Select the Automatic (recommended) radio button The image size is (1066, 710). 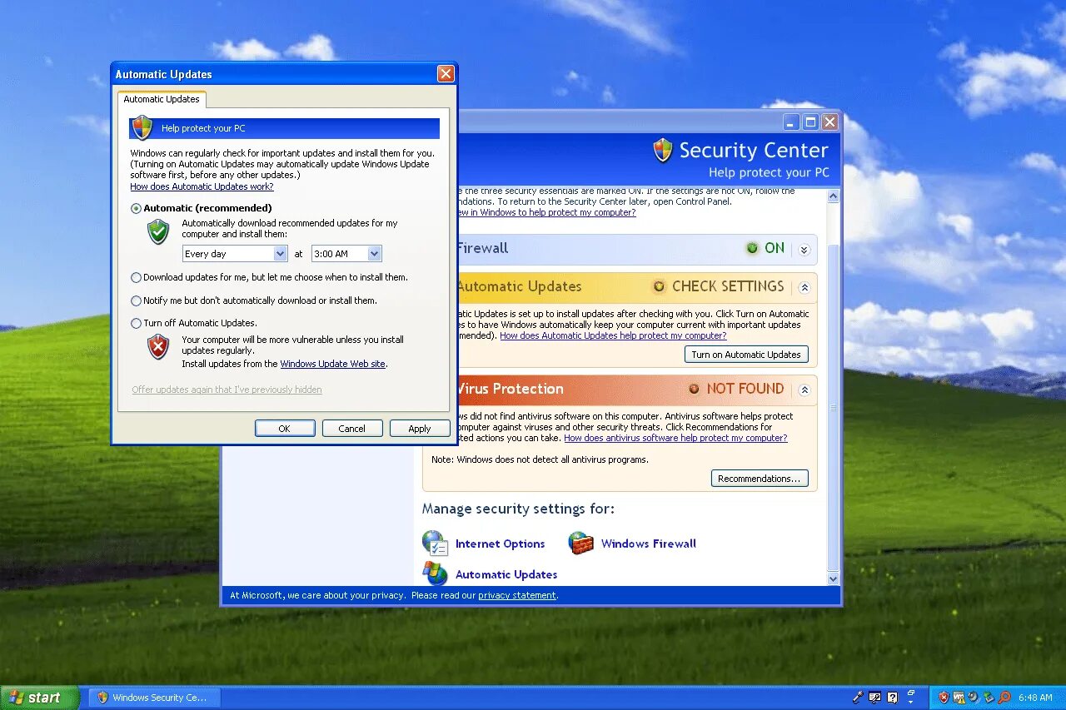pyautogui.click(x=137, y=209)
